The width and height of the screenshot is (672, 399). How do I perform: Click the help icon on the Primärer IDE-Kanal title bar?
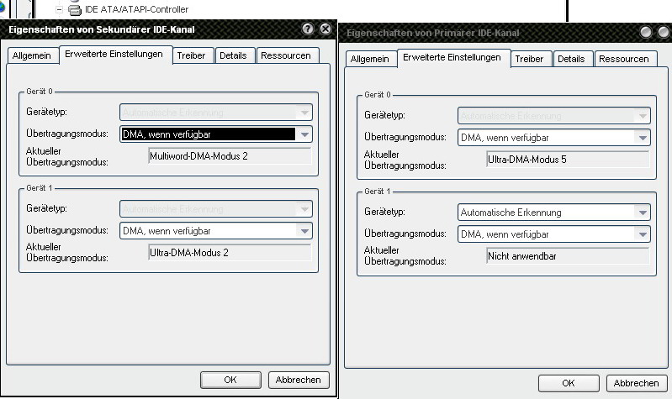[646, 32]
